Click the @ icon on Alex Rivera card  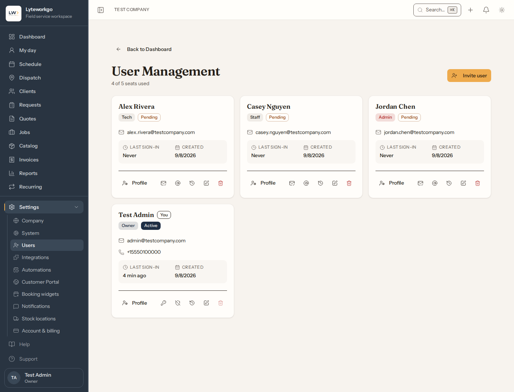(x=178, y=183)
